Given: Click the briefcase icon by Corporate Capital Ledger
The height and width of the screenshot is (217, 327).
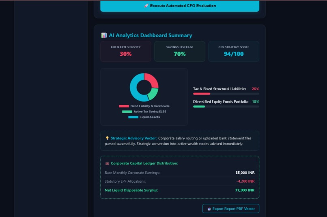Looking at the screenshot, I should tap(107, 163).
